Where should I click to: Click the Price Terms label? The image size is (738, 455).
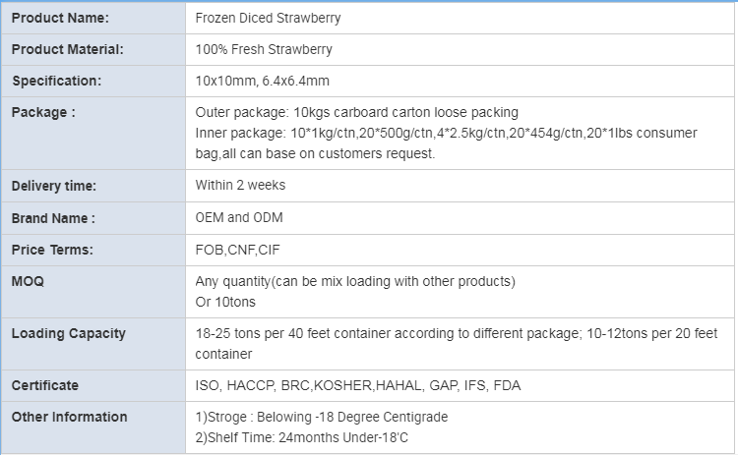(x=52, y=250)
